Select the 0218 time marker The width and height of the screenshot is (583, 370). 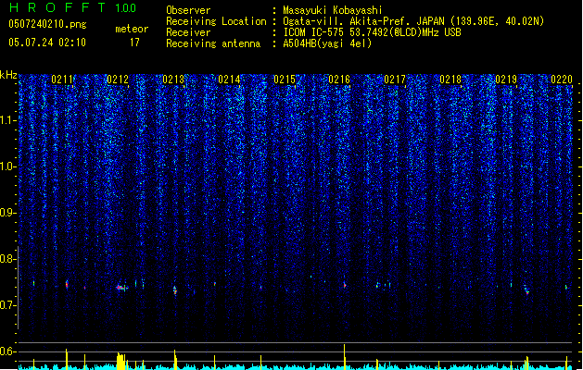pos(450,80)
